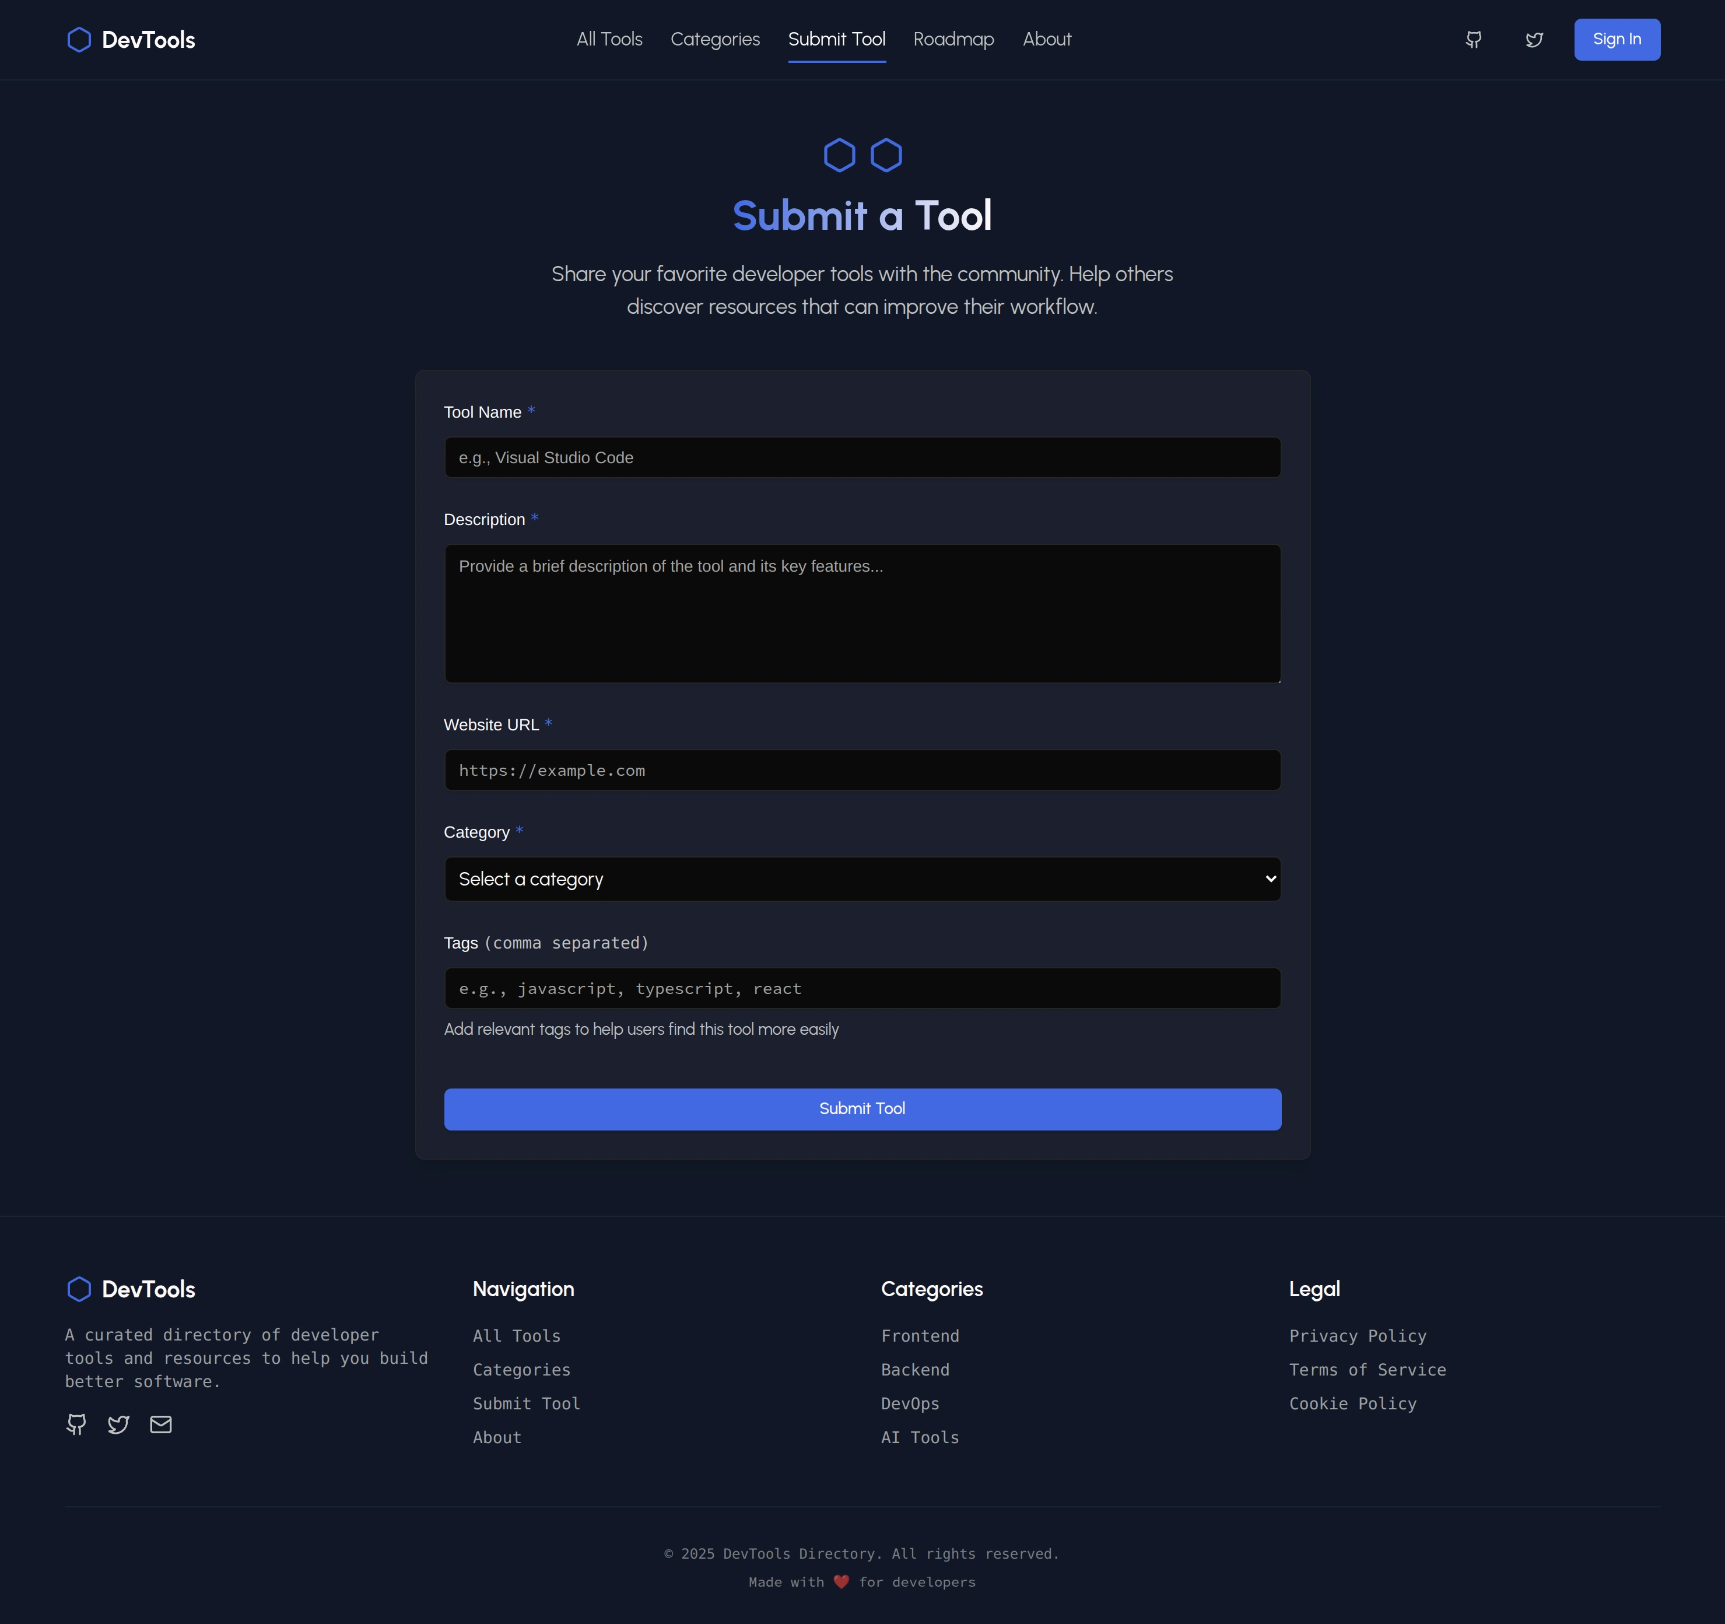
Task: Click the footer email envelope icon
Action: coord(162,1424)
